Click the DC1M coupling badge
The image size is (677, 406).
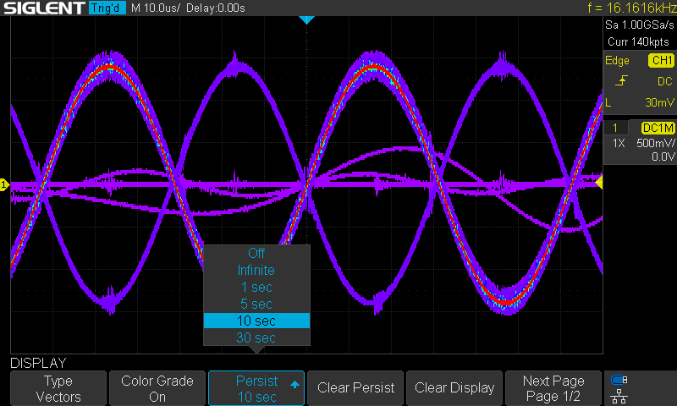pos(658,128)
